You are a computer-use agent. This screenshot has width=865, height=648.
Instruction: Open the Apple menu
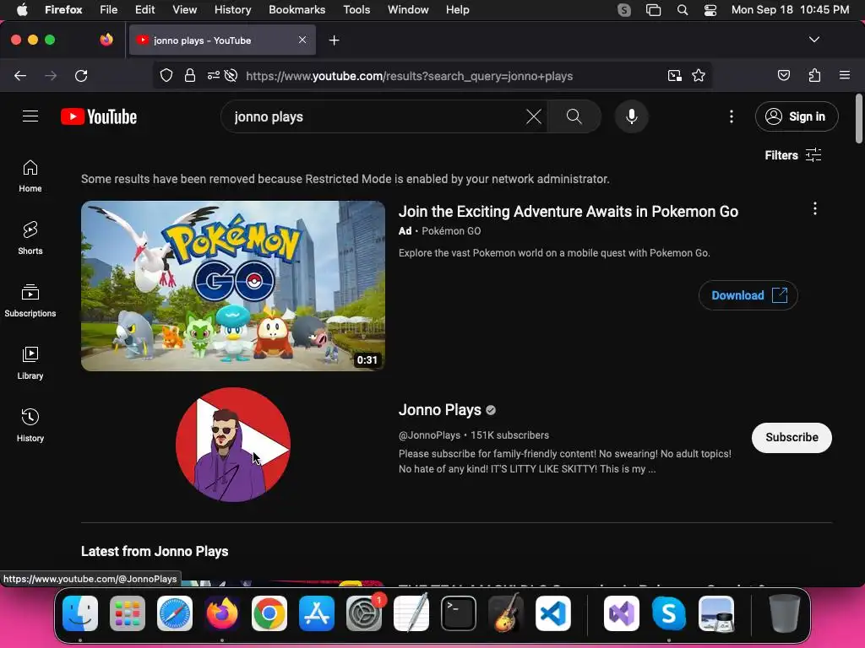coord(22,10)
